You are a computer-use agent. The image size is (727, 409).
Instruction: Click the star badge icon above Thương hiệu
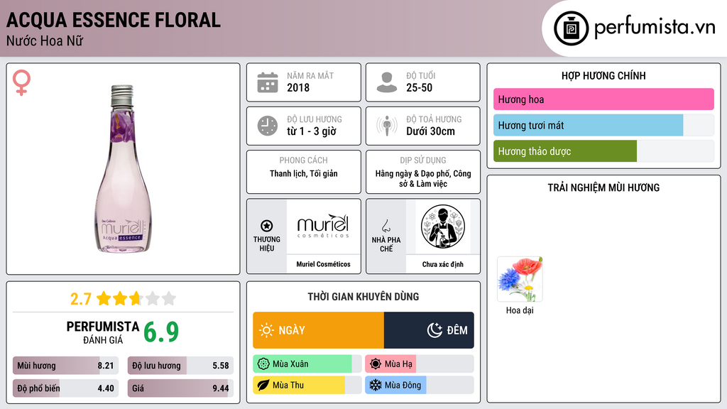click(267, 226)
